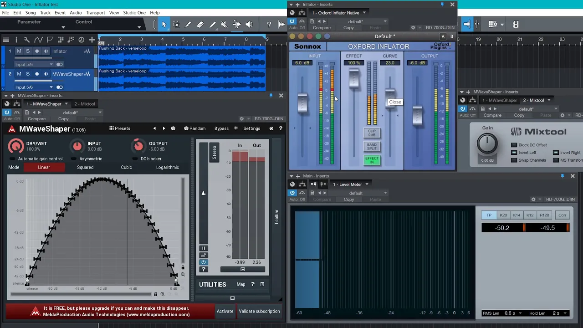Select the Arrow tool in Studio One toolbar
Viewport: 583px width, 328px height.
164,25
